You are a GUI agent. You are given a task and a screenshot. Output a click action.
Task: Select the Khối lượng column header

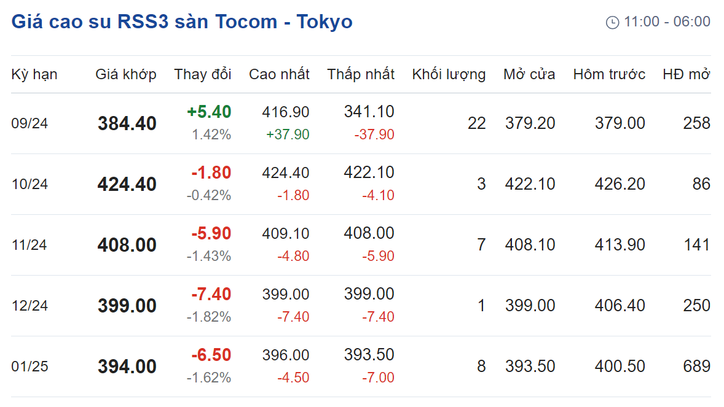coord(449,74)
